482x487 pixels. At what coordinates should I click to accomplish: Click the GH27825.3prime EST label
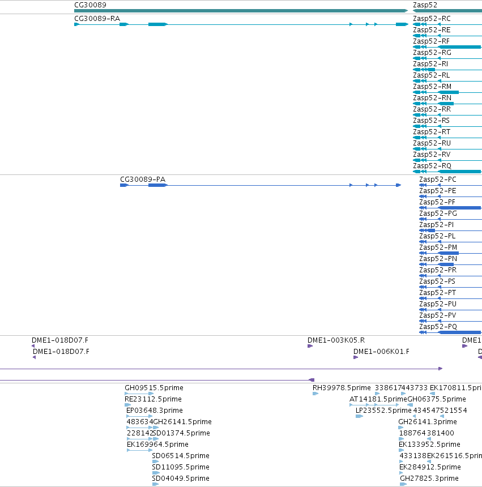coord(429,479)
